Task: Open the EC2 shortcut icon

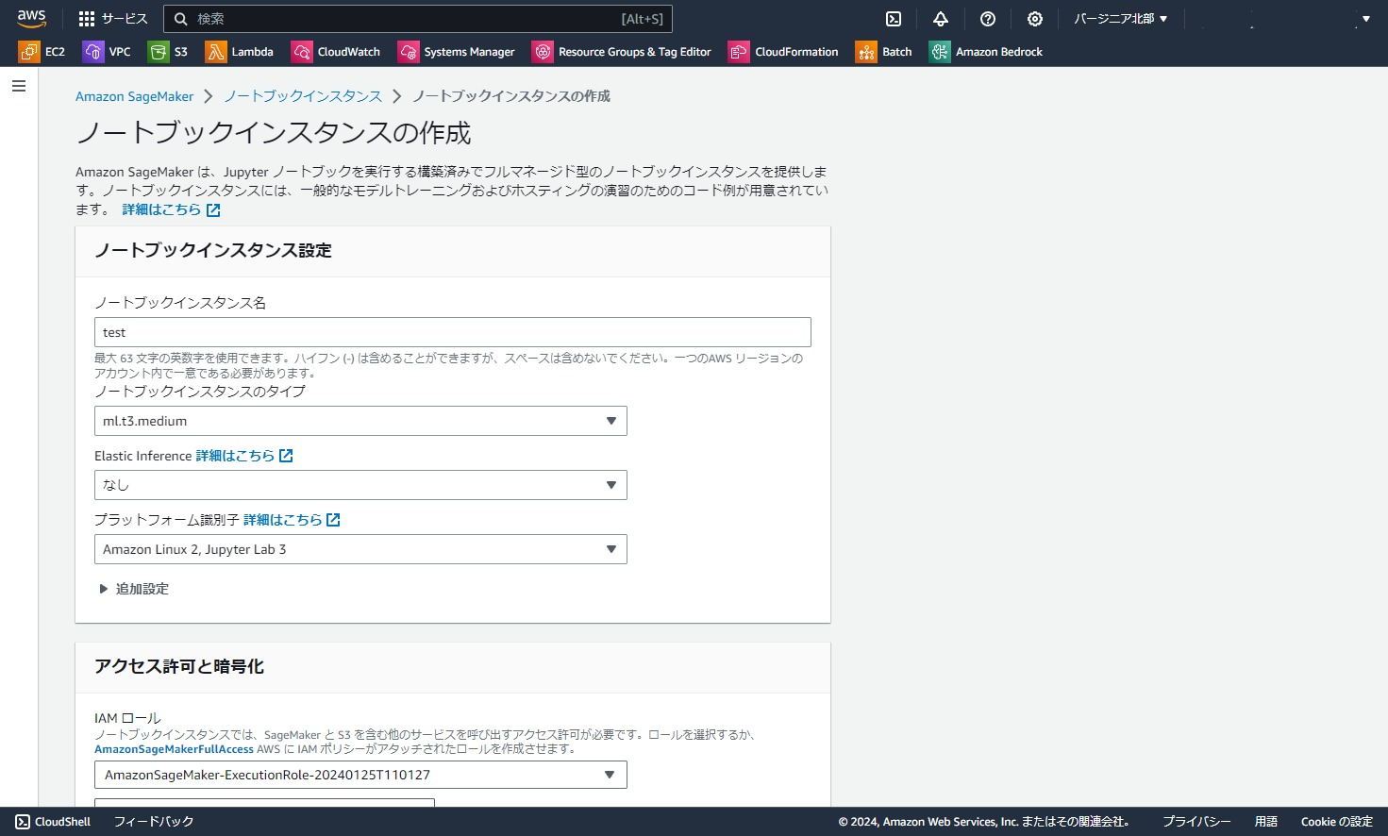Action: click(29, 52)
